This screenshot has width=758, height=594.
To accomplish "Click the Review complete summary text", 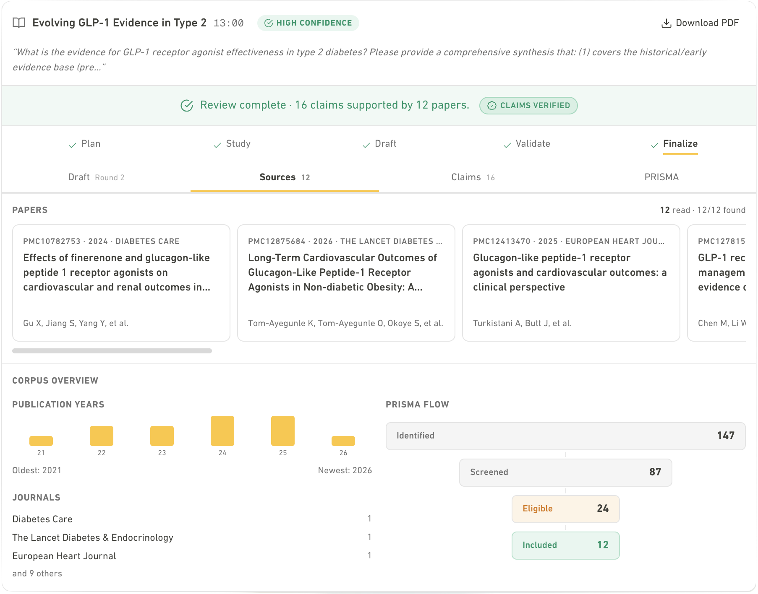I will coord(335,105).
